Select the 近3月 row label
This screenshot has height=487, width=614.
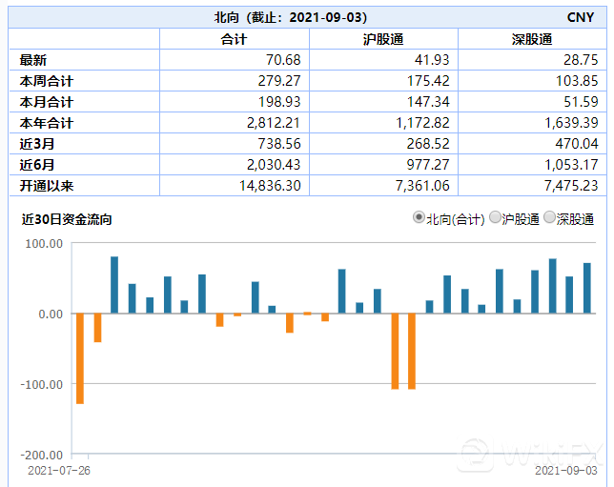pyautogui.click(x=34, y=144)
